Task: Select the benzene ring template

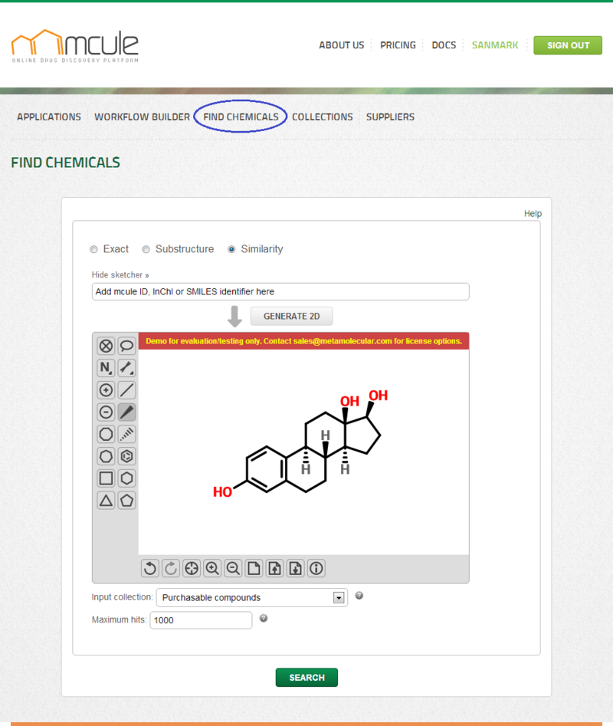Action: coord(127,457)
